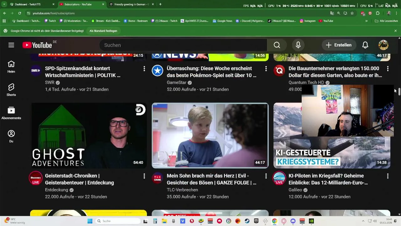Open Geisterstadt-Chroniken video title

click(79, 179)
